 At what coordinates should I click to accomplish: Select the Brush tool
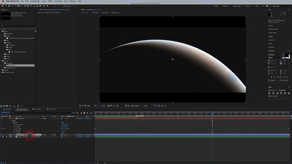click(x=34, y=6)
